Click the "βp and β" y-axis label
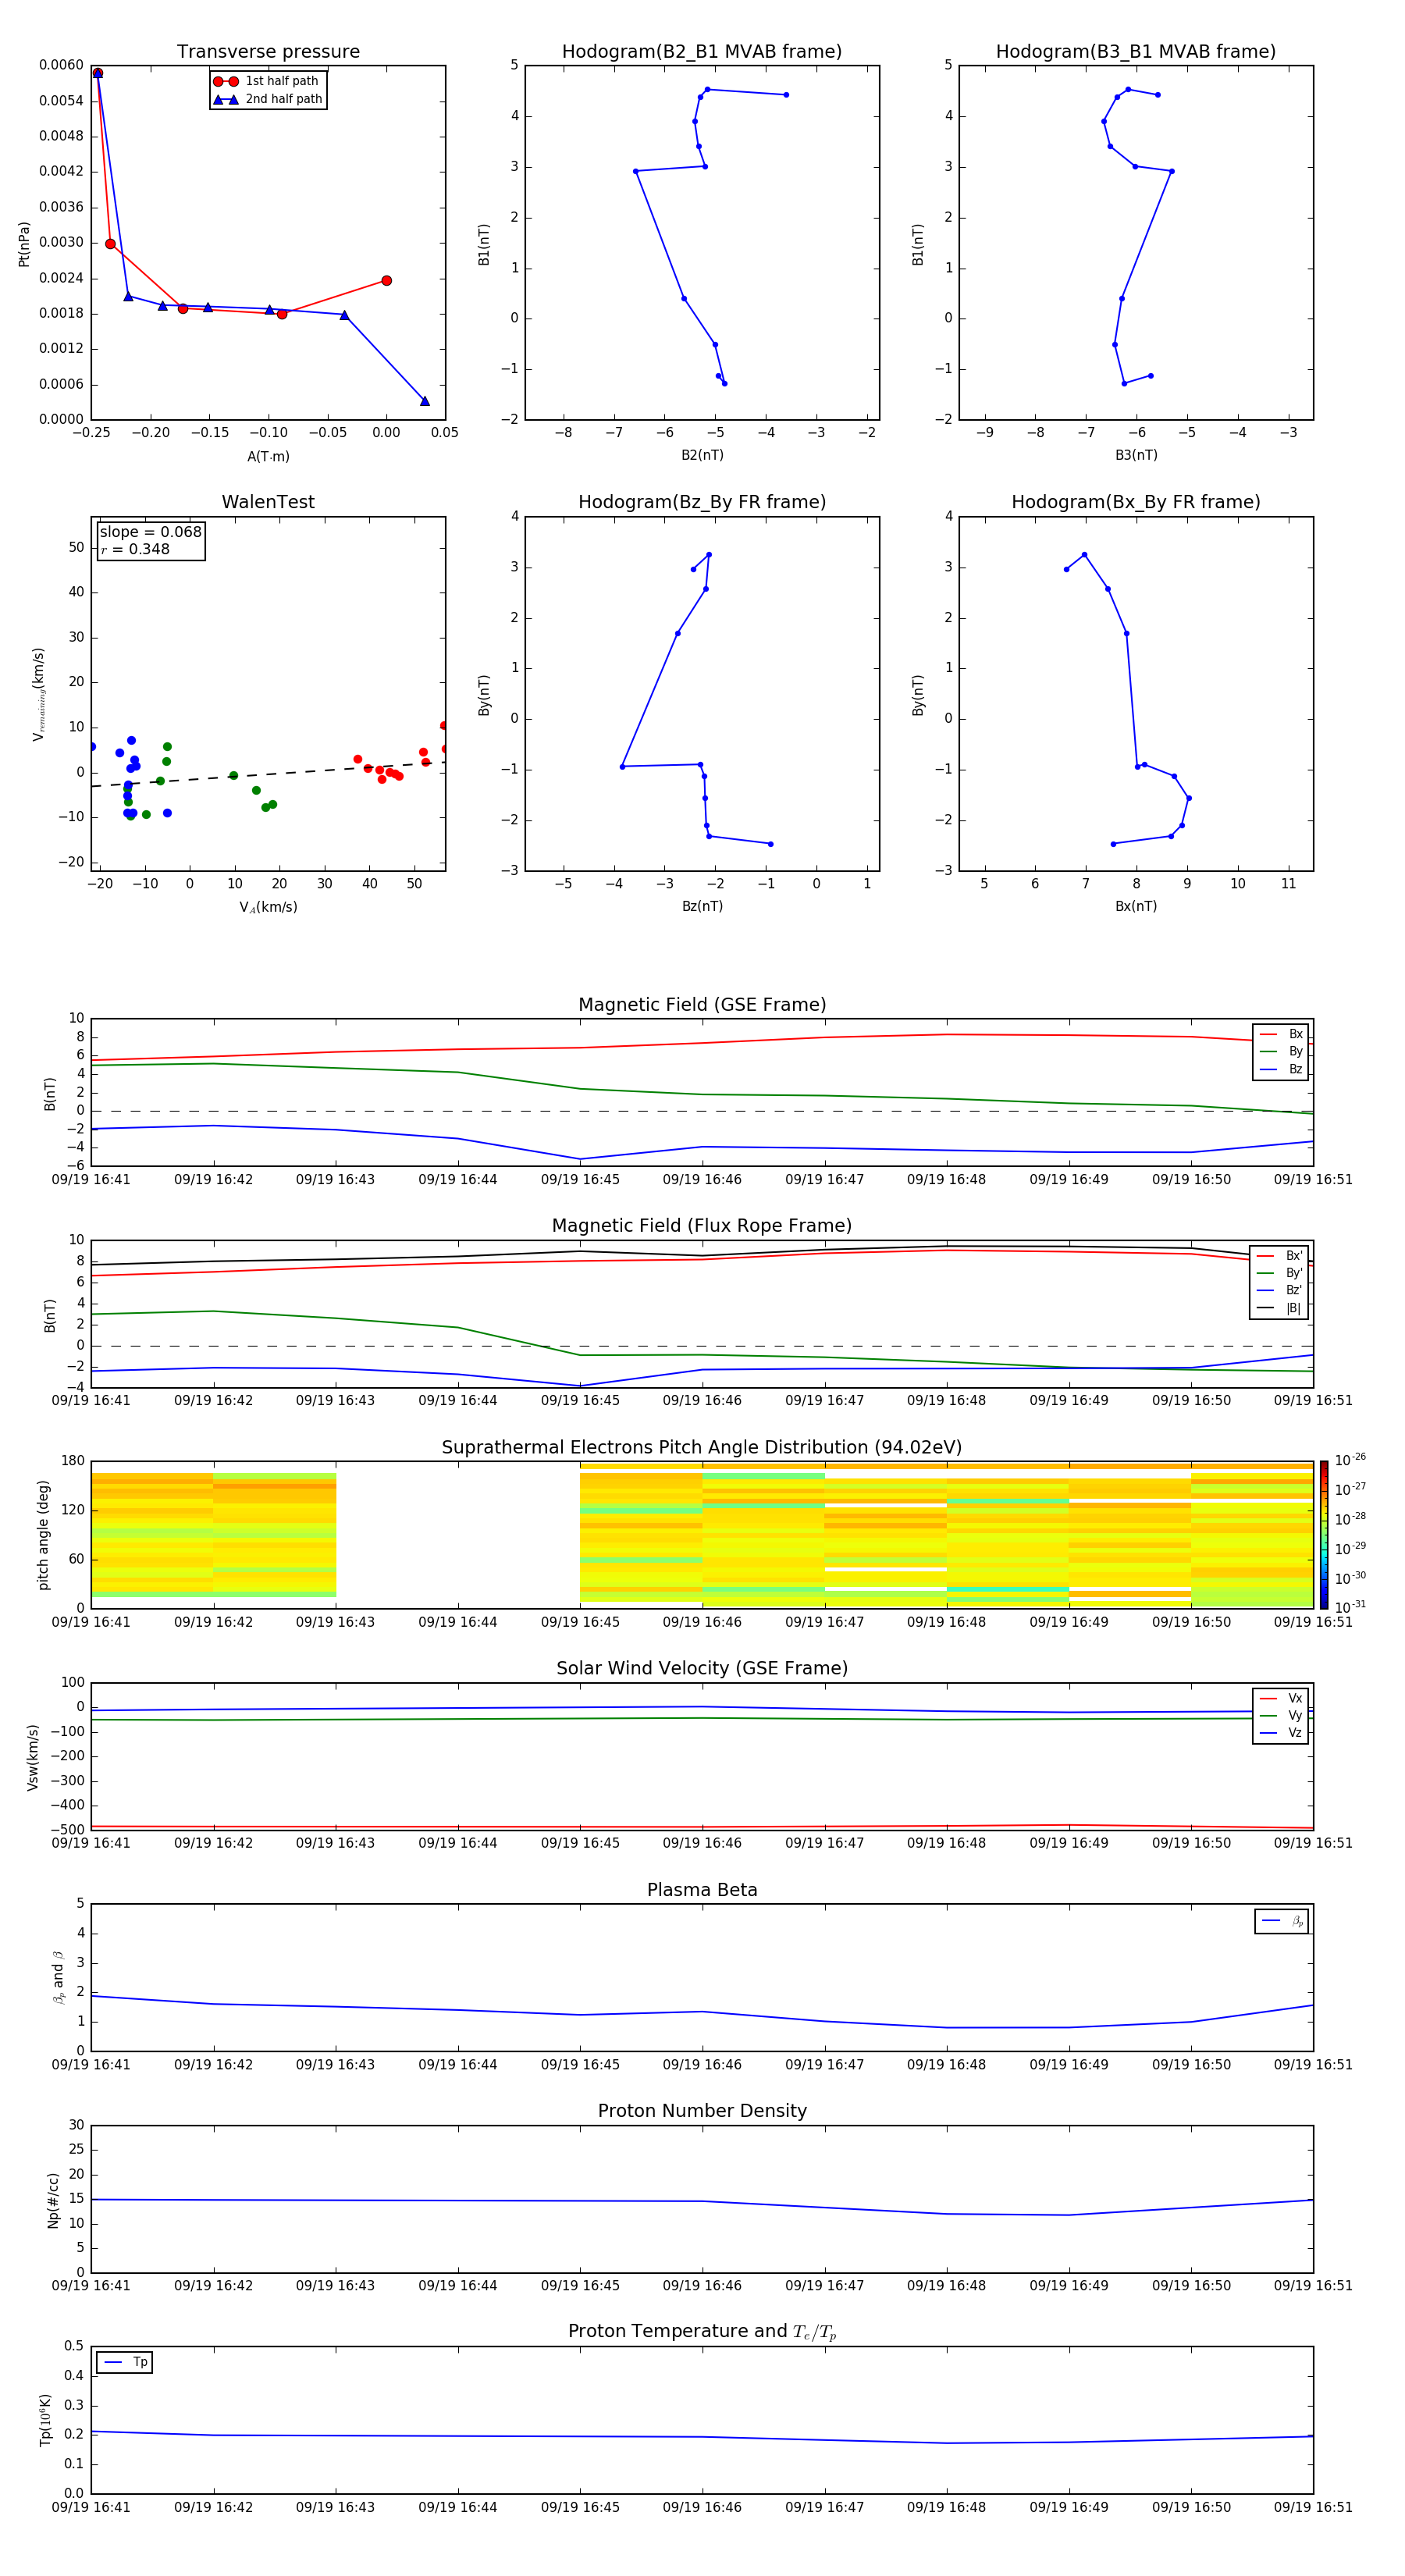1405x2576 pixels. coord(59,1977)
